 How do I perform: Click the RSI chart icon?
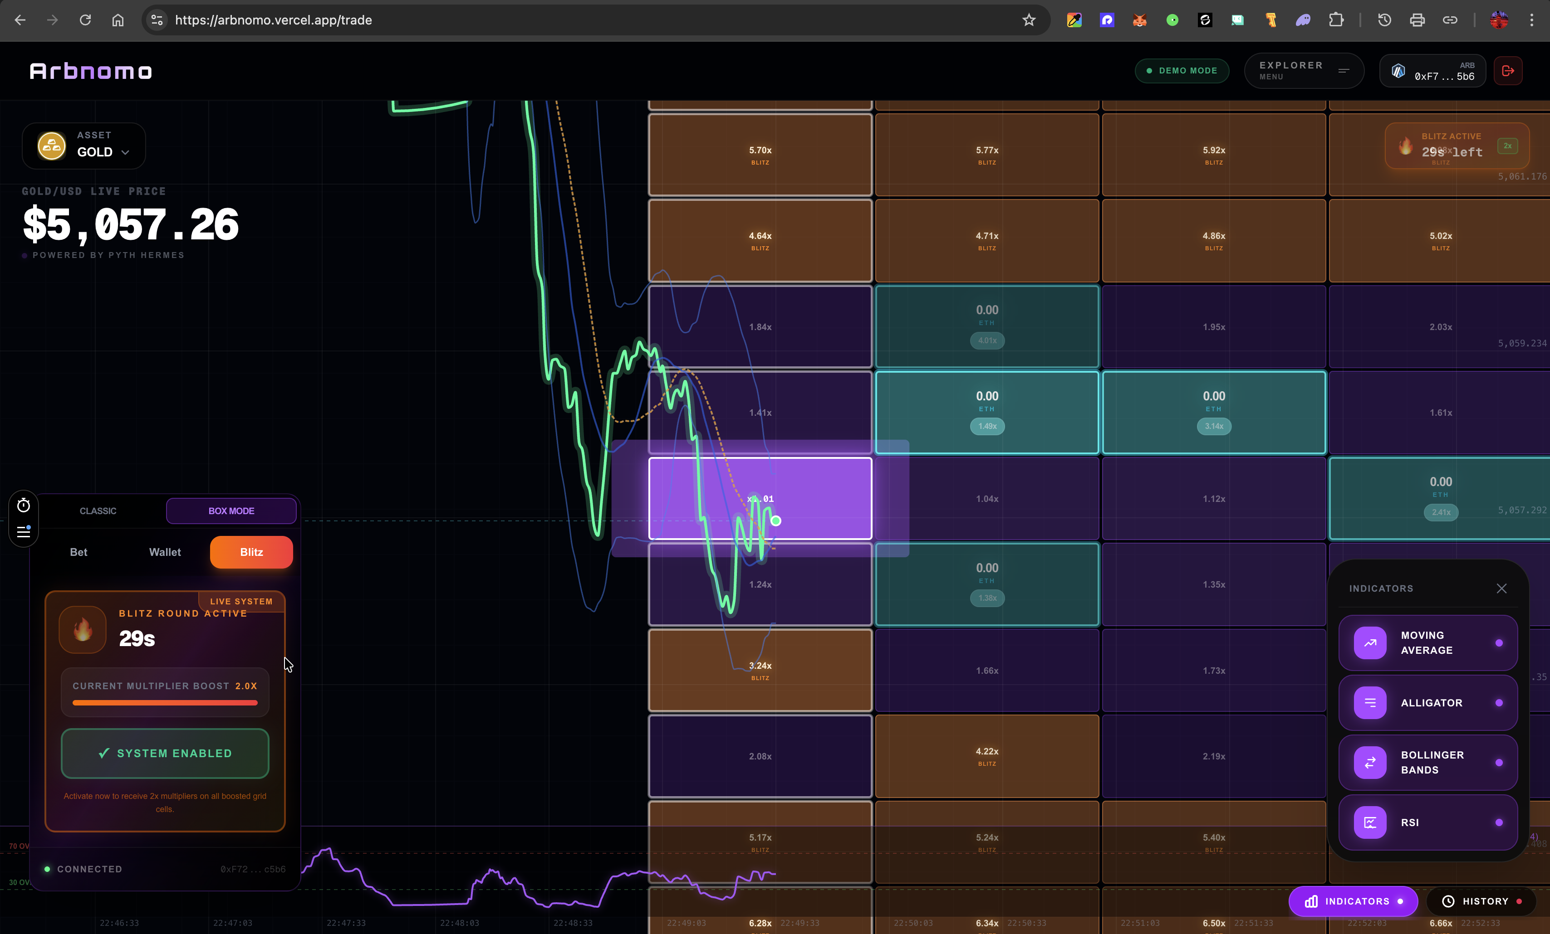1369,822
